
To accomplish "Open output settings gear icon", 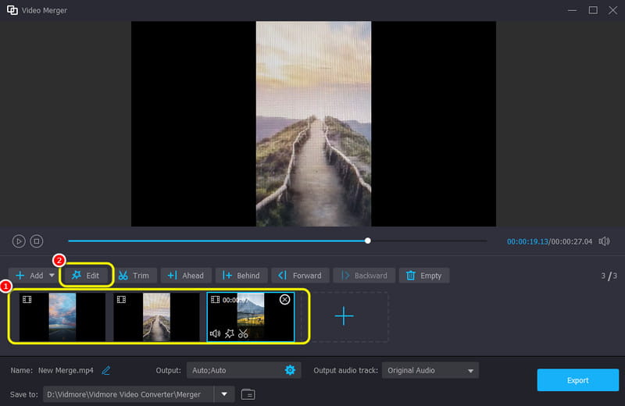I will point(290,370).
